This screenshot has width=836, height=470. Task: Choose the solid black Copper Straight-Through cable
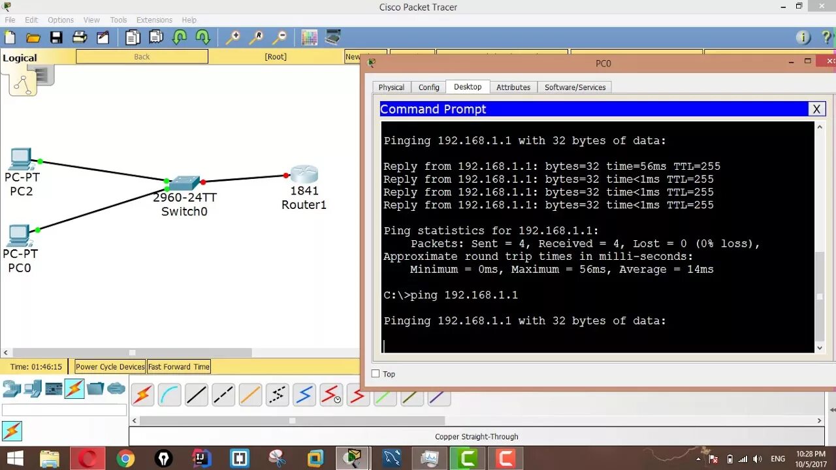196,395
